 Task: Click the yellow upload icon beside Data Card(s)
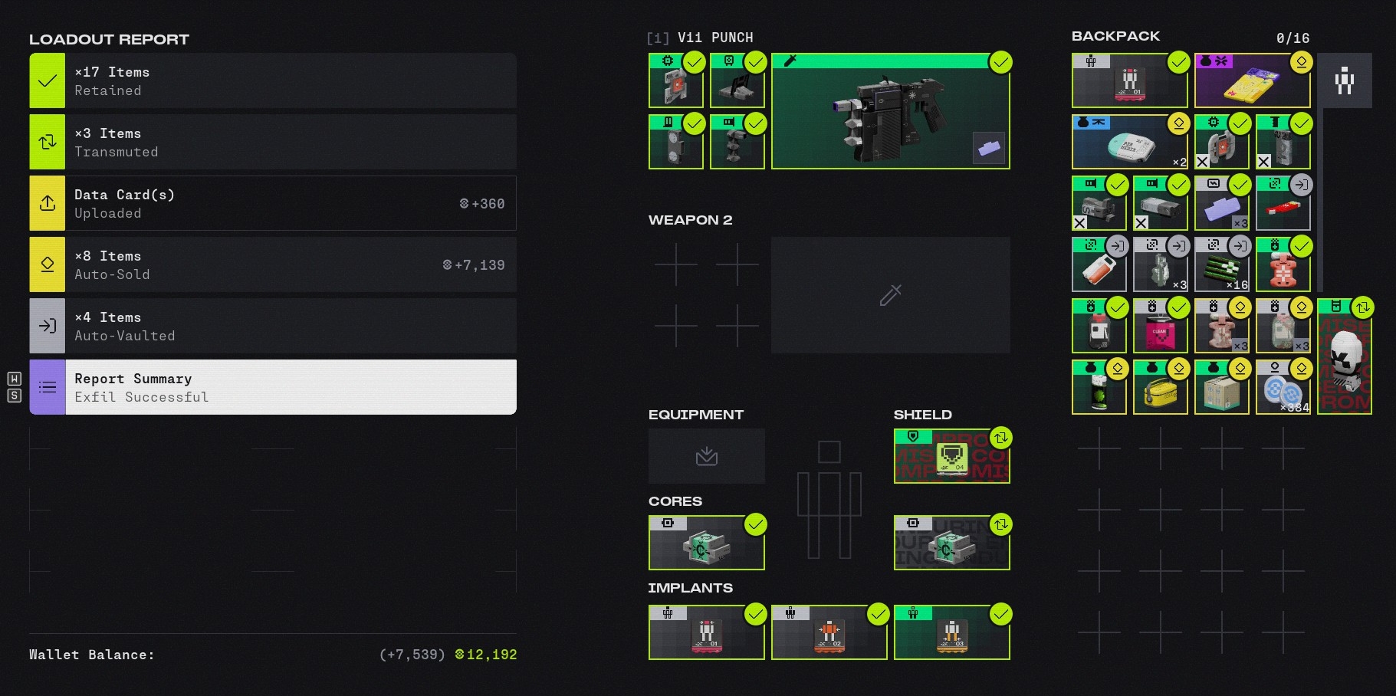48,203
